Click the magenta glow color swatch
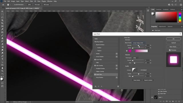The width and height of the screenshot is (183, 103). coord(130,51)
